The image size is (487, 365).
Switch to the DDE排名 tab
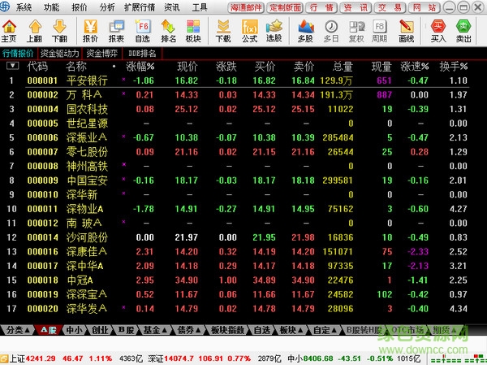click(142, 54)
